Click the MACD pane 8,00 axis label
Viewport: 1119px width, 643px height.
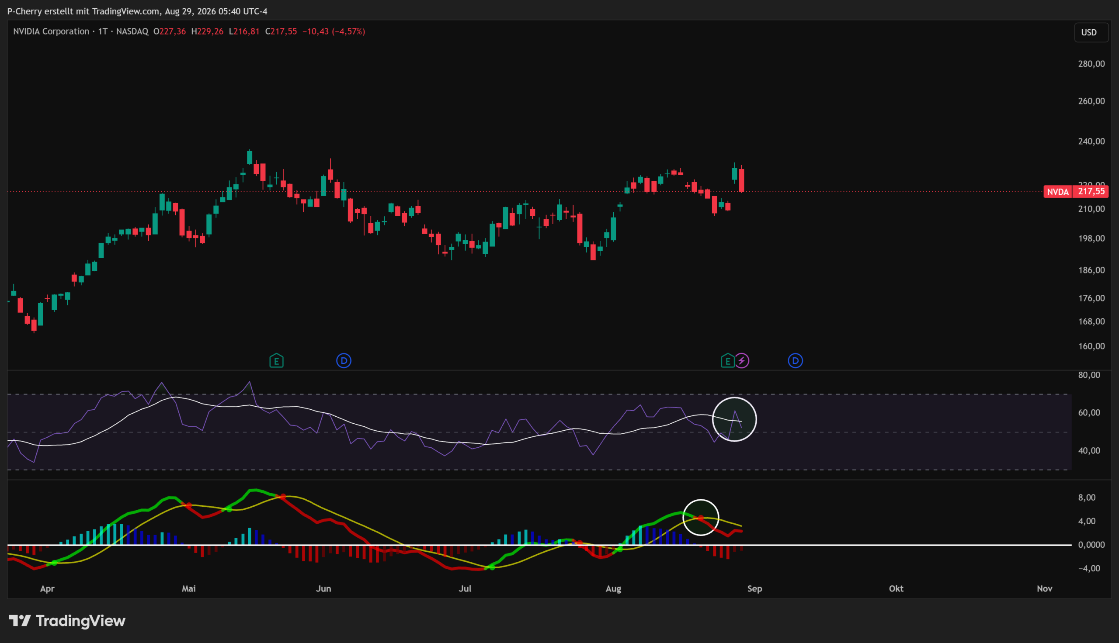(1087, 498)
